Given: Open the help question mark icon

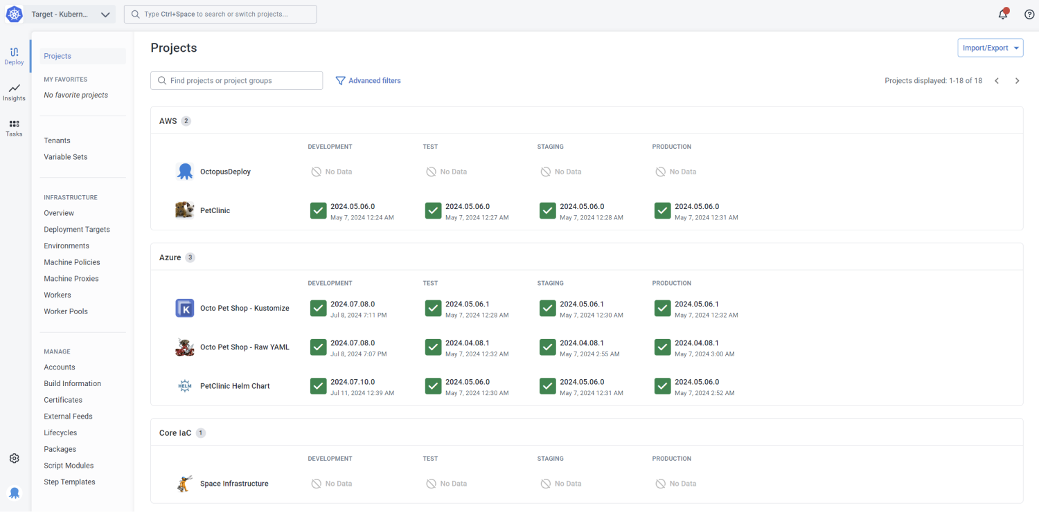Looking at the screenshot, I should click(x=1029, y=14).
